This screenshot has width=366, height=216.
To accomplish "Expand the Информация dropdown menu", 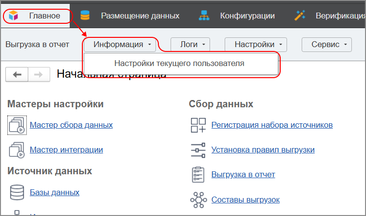I will (122, 45).
